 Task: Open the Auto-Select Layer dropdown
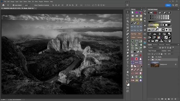pos(27,5)
